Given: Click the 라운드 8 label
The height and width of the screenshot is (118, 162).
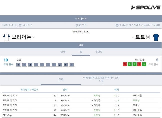Looking at the screenshot, I should pos(28,25).
